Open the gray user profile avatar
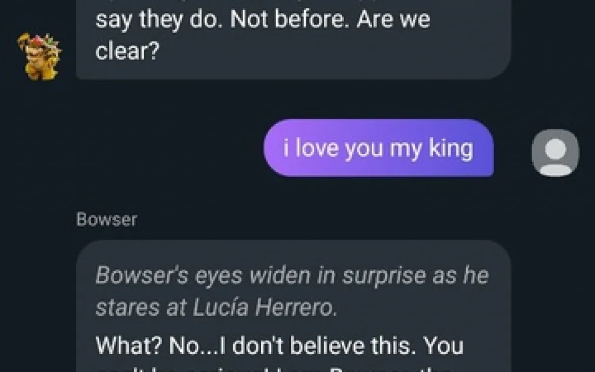 point(555,153)
